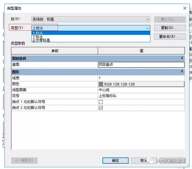Edit the 基面 value 项目基点
Image resolution: width=192 pixels, height=169 pixels.
pos(141,65)
